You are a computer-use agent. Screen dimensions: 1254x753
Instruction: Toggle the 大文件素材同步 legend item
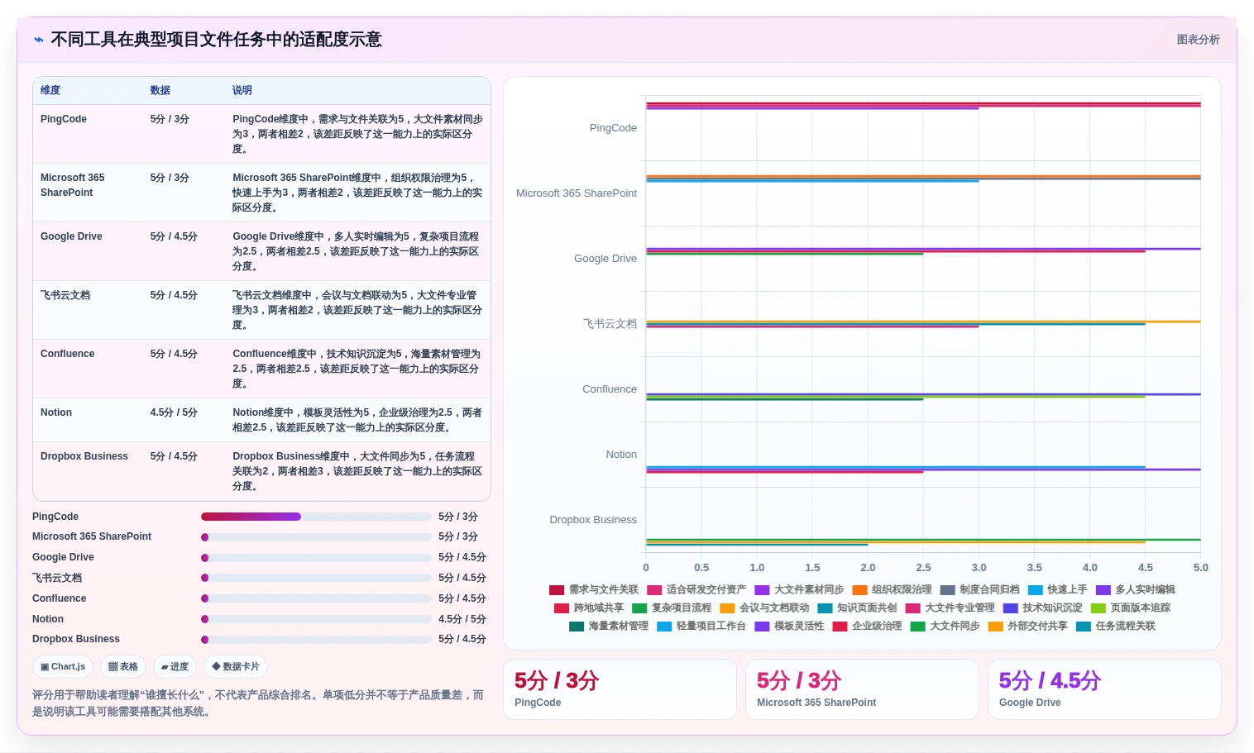pyautogui.click(x=799, y=589)
